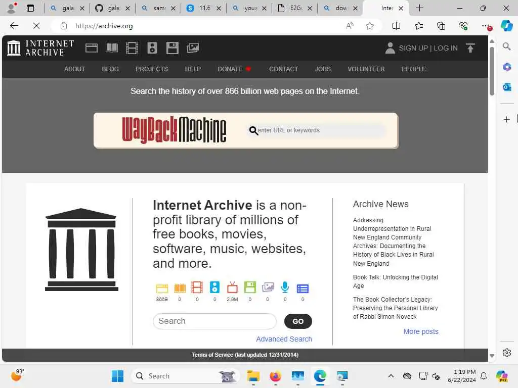Open File Explorer from taskbar
This screenshot has width=518, height=388.
coord(253,376)
